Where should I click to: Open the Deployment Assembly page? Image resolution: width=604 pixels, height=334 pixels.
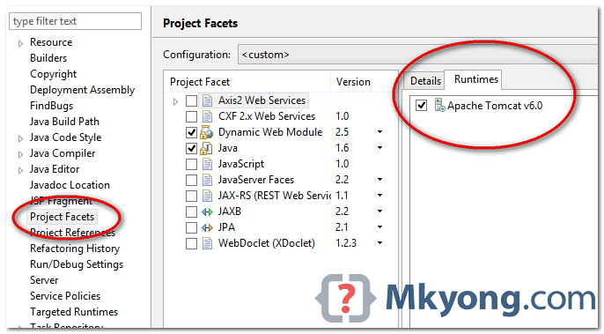pyautogui.click(x=83, y=90)
